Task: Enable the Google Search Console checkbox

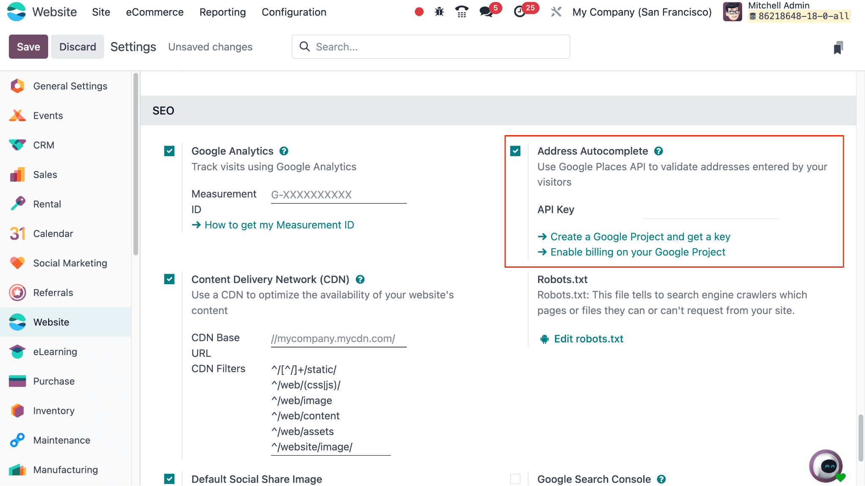Action: 515,479
